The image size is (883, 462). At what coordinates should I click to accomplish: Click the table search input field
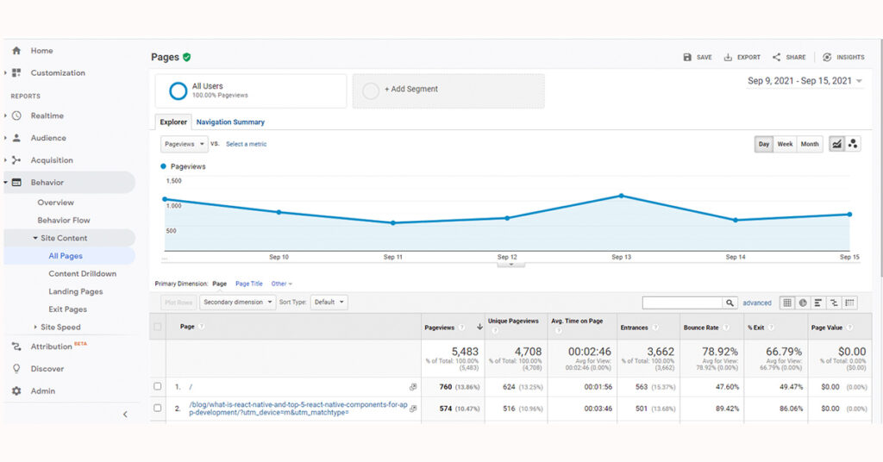(682, 303)
